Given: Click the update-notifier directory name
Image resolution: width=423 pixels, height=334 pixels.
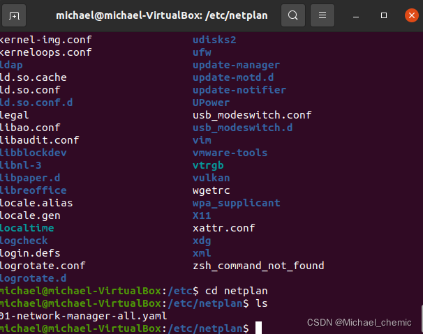Looking at the screenshot, I should coord(239,90).
